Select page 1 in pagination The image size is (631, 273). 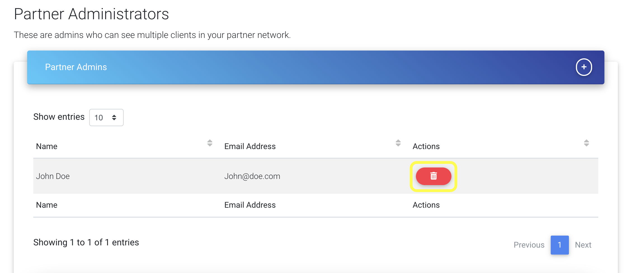click(x=560, y=245)
